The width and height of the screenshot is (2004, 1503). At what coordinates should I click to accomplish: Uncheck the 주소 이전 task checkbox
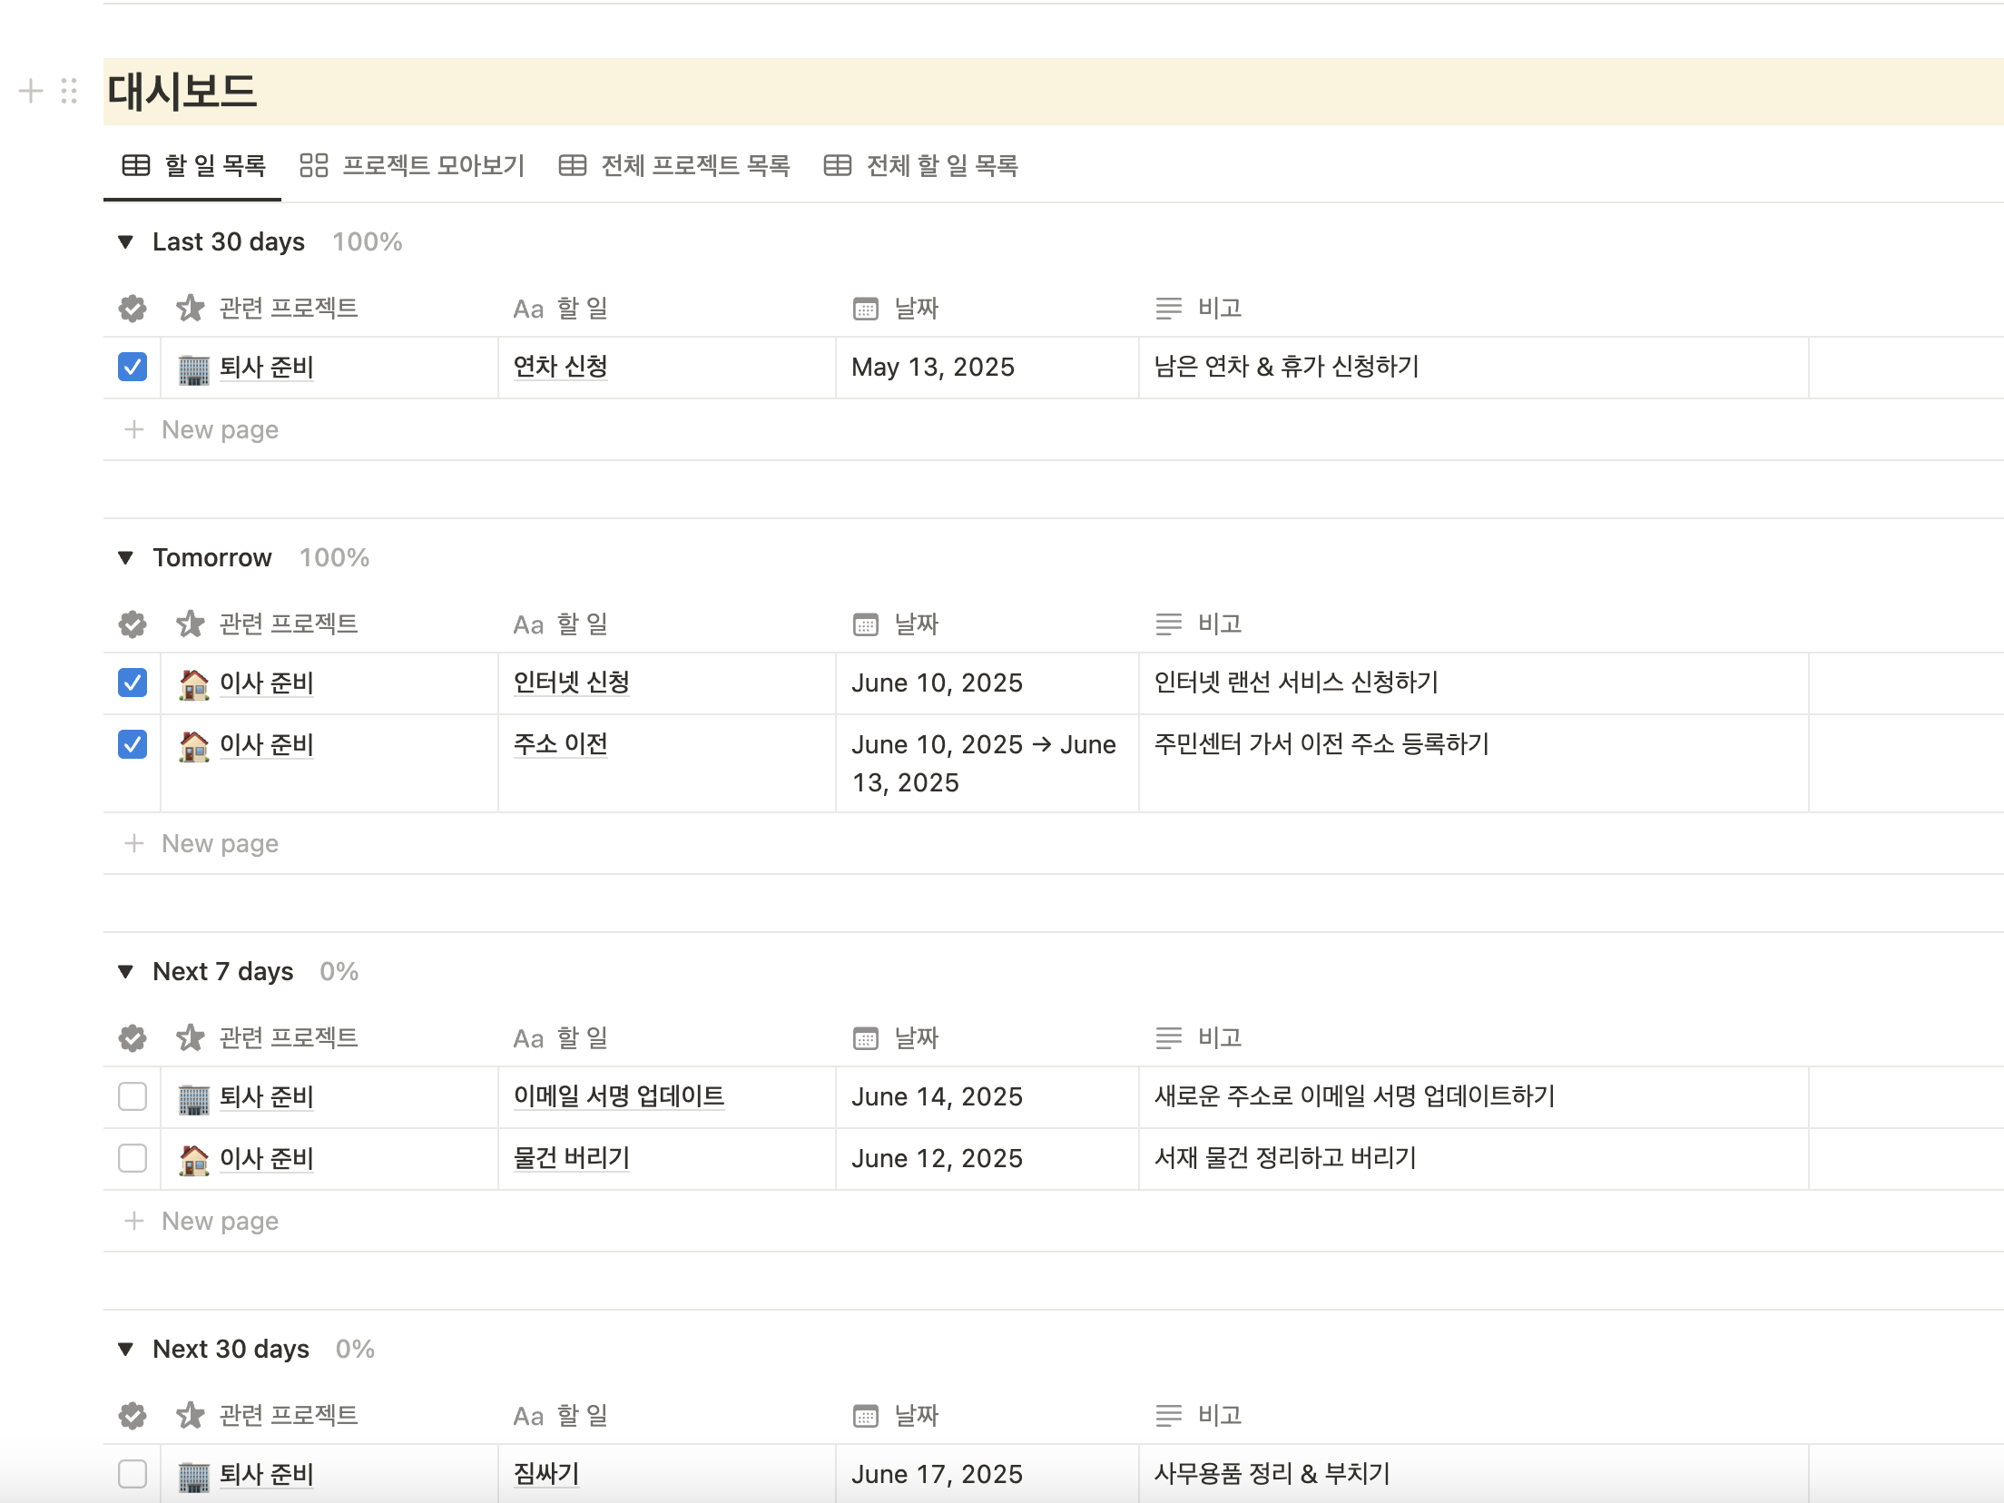tap(133, 744)
